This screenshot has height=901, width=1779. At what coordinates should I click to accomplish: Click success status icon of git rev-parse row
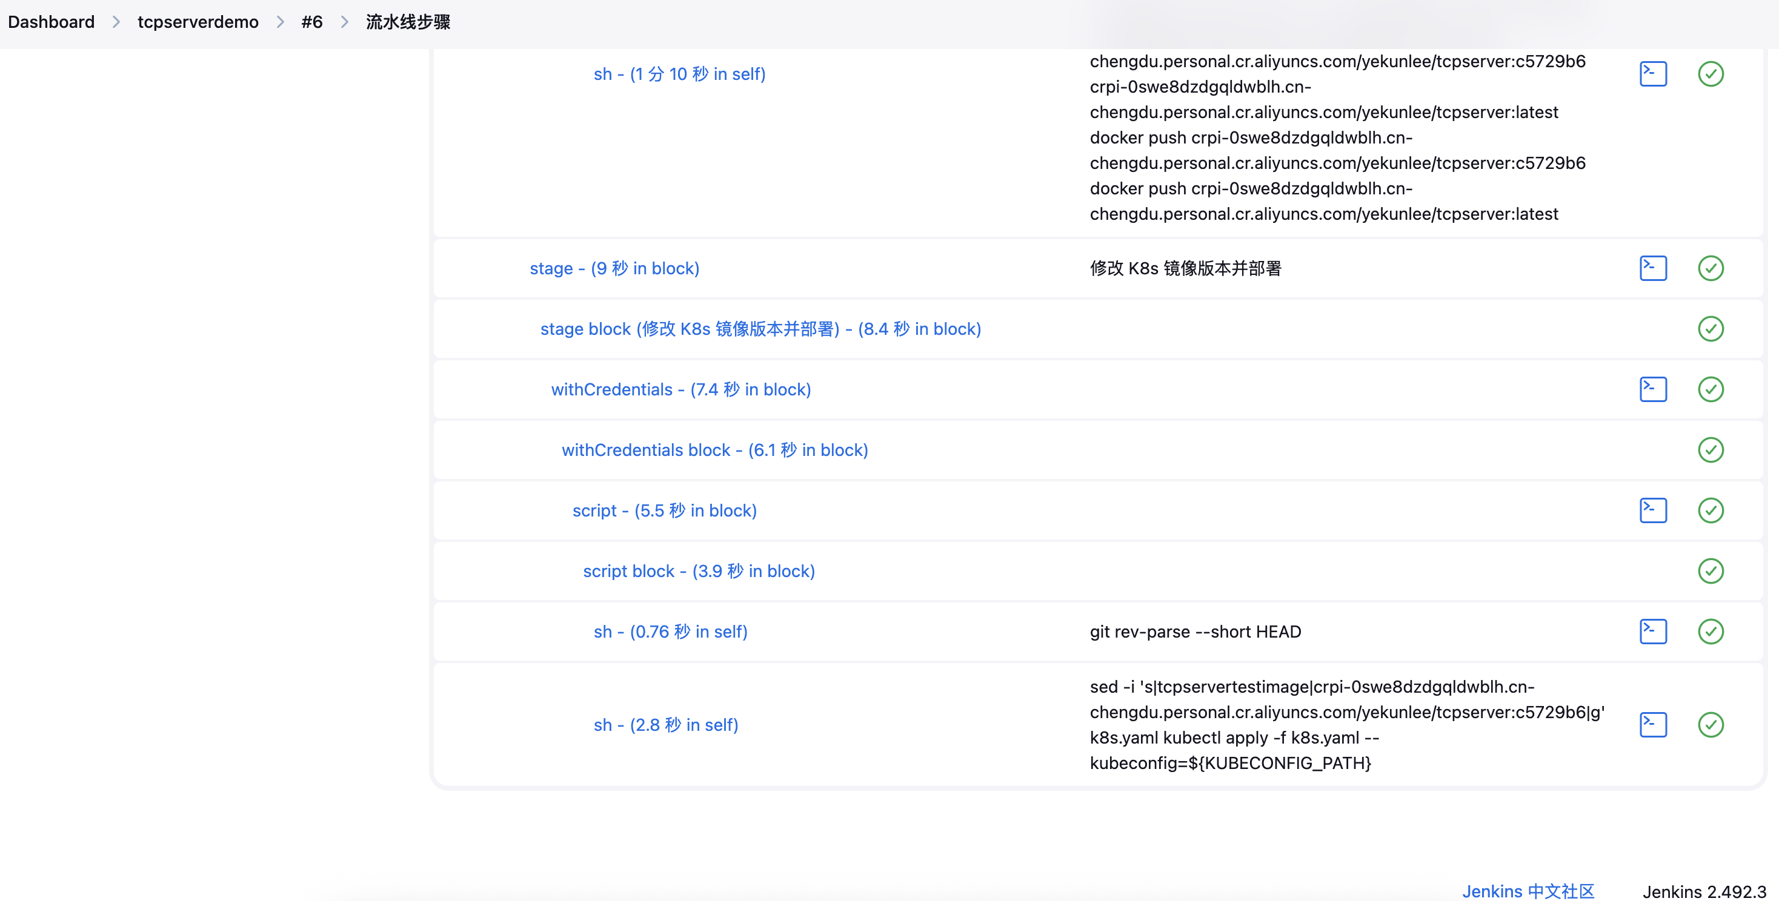coord(1710,632)
